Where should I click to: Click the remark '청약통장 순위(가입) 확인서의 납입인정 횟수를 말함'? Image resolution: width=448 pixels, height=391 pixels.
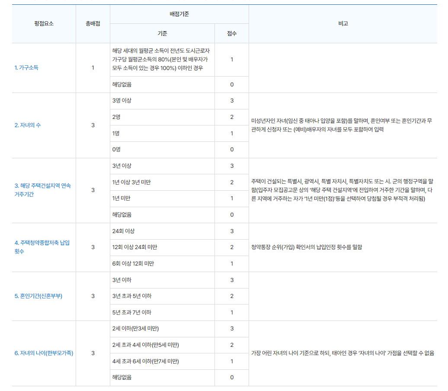307,247
